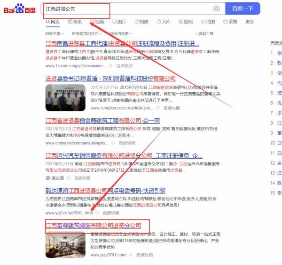Image resolution: width=282 pixels, height=265 pixels.
Task: Collapse the 收起工具 tools bar
Action: coord(204,34)
